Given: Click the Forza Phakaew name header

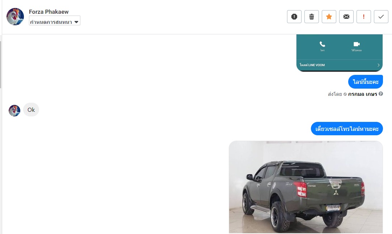Looking at the screenshot, I should 49,12.
